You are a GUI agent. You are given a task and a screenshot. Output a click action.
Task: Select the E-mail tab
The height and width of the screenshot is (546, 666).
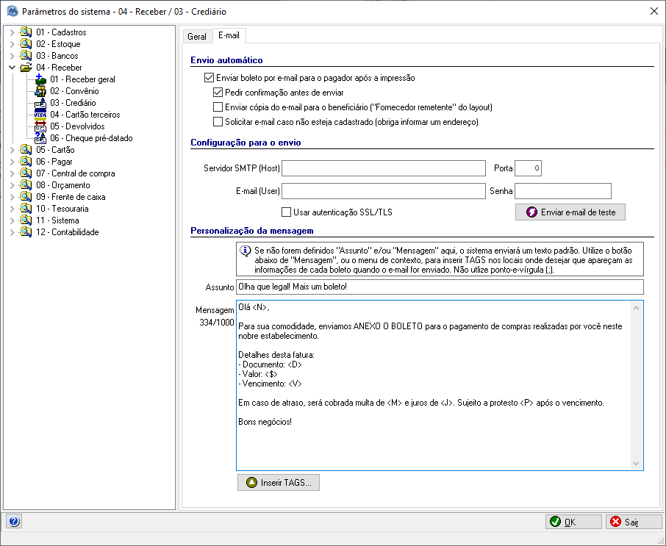click(x=229, y=35)
